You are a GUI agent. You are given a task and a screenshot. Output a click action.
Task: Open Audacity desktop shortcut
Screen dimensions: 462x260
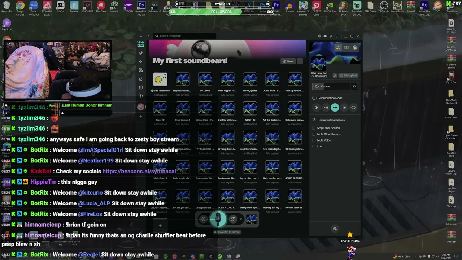tap(289, 7)
